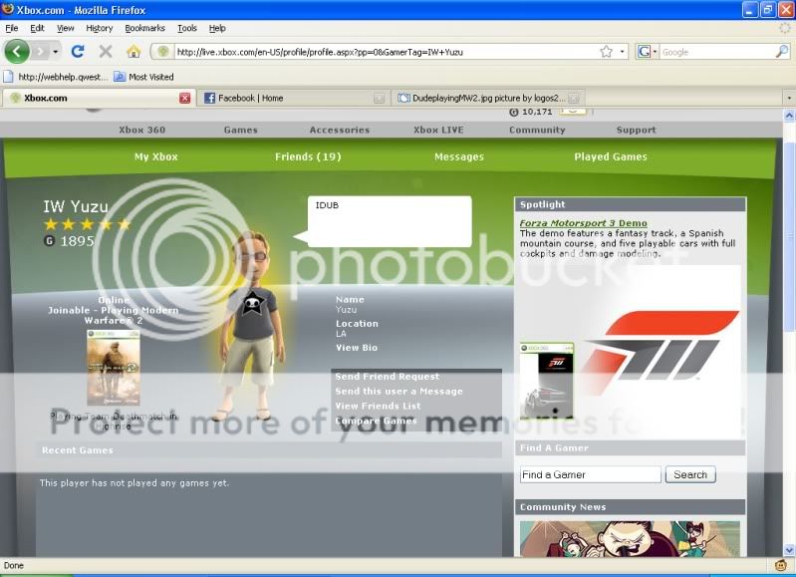This screenshot has width=796, height=577.
Task: Click the Find a Gamer text field
Action: tap(591, 474)
